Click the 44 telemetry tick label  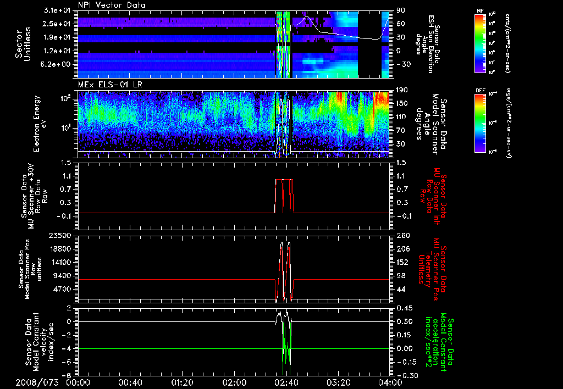(x=400, y=289)
